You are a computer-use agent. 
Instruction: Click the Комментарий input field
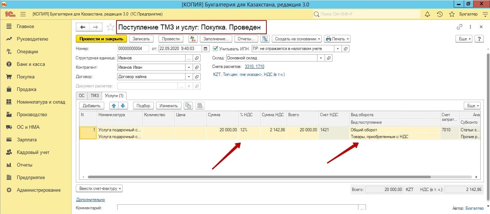point(238,208)
